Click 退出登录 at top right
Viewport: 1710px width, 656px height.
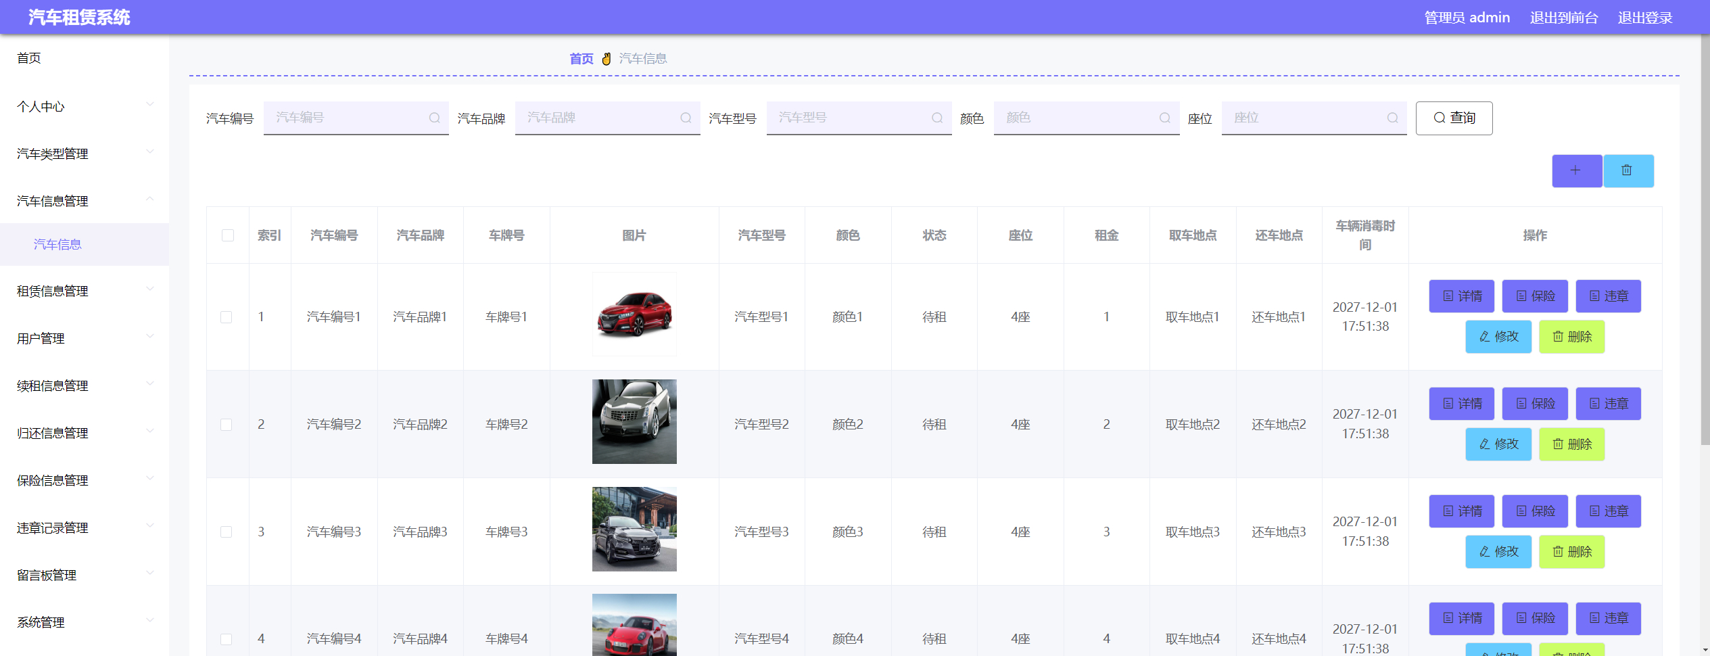(1644, 17)
